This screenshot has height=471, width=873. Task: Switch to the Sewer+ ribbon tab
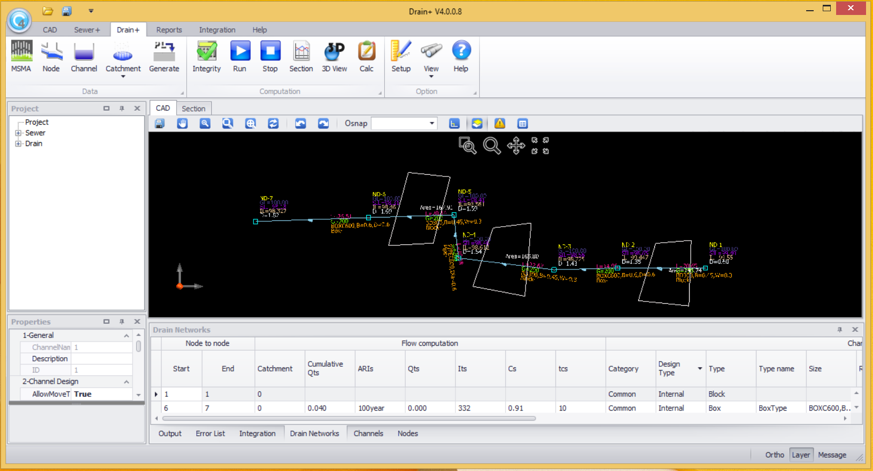[x=87, y=30]
